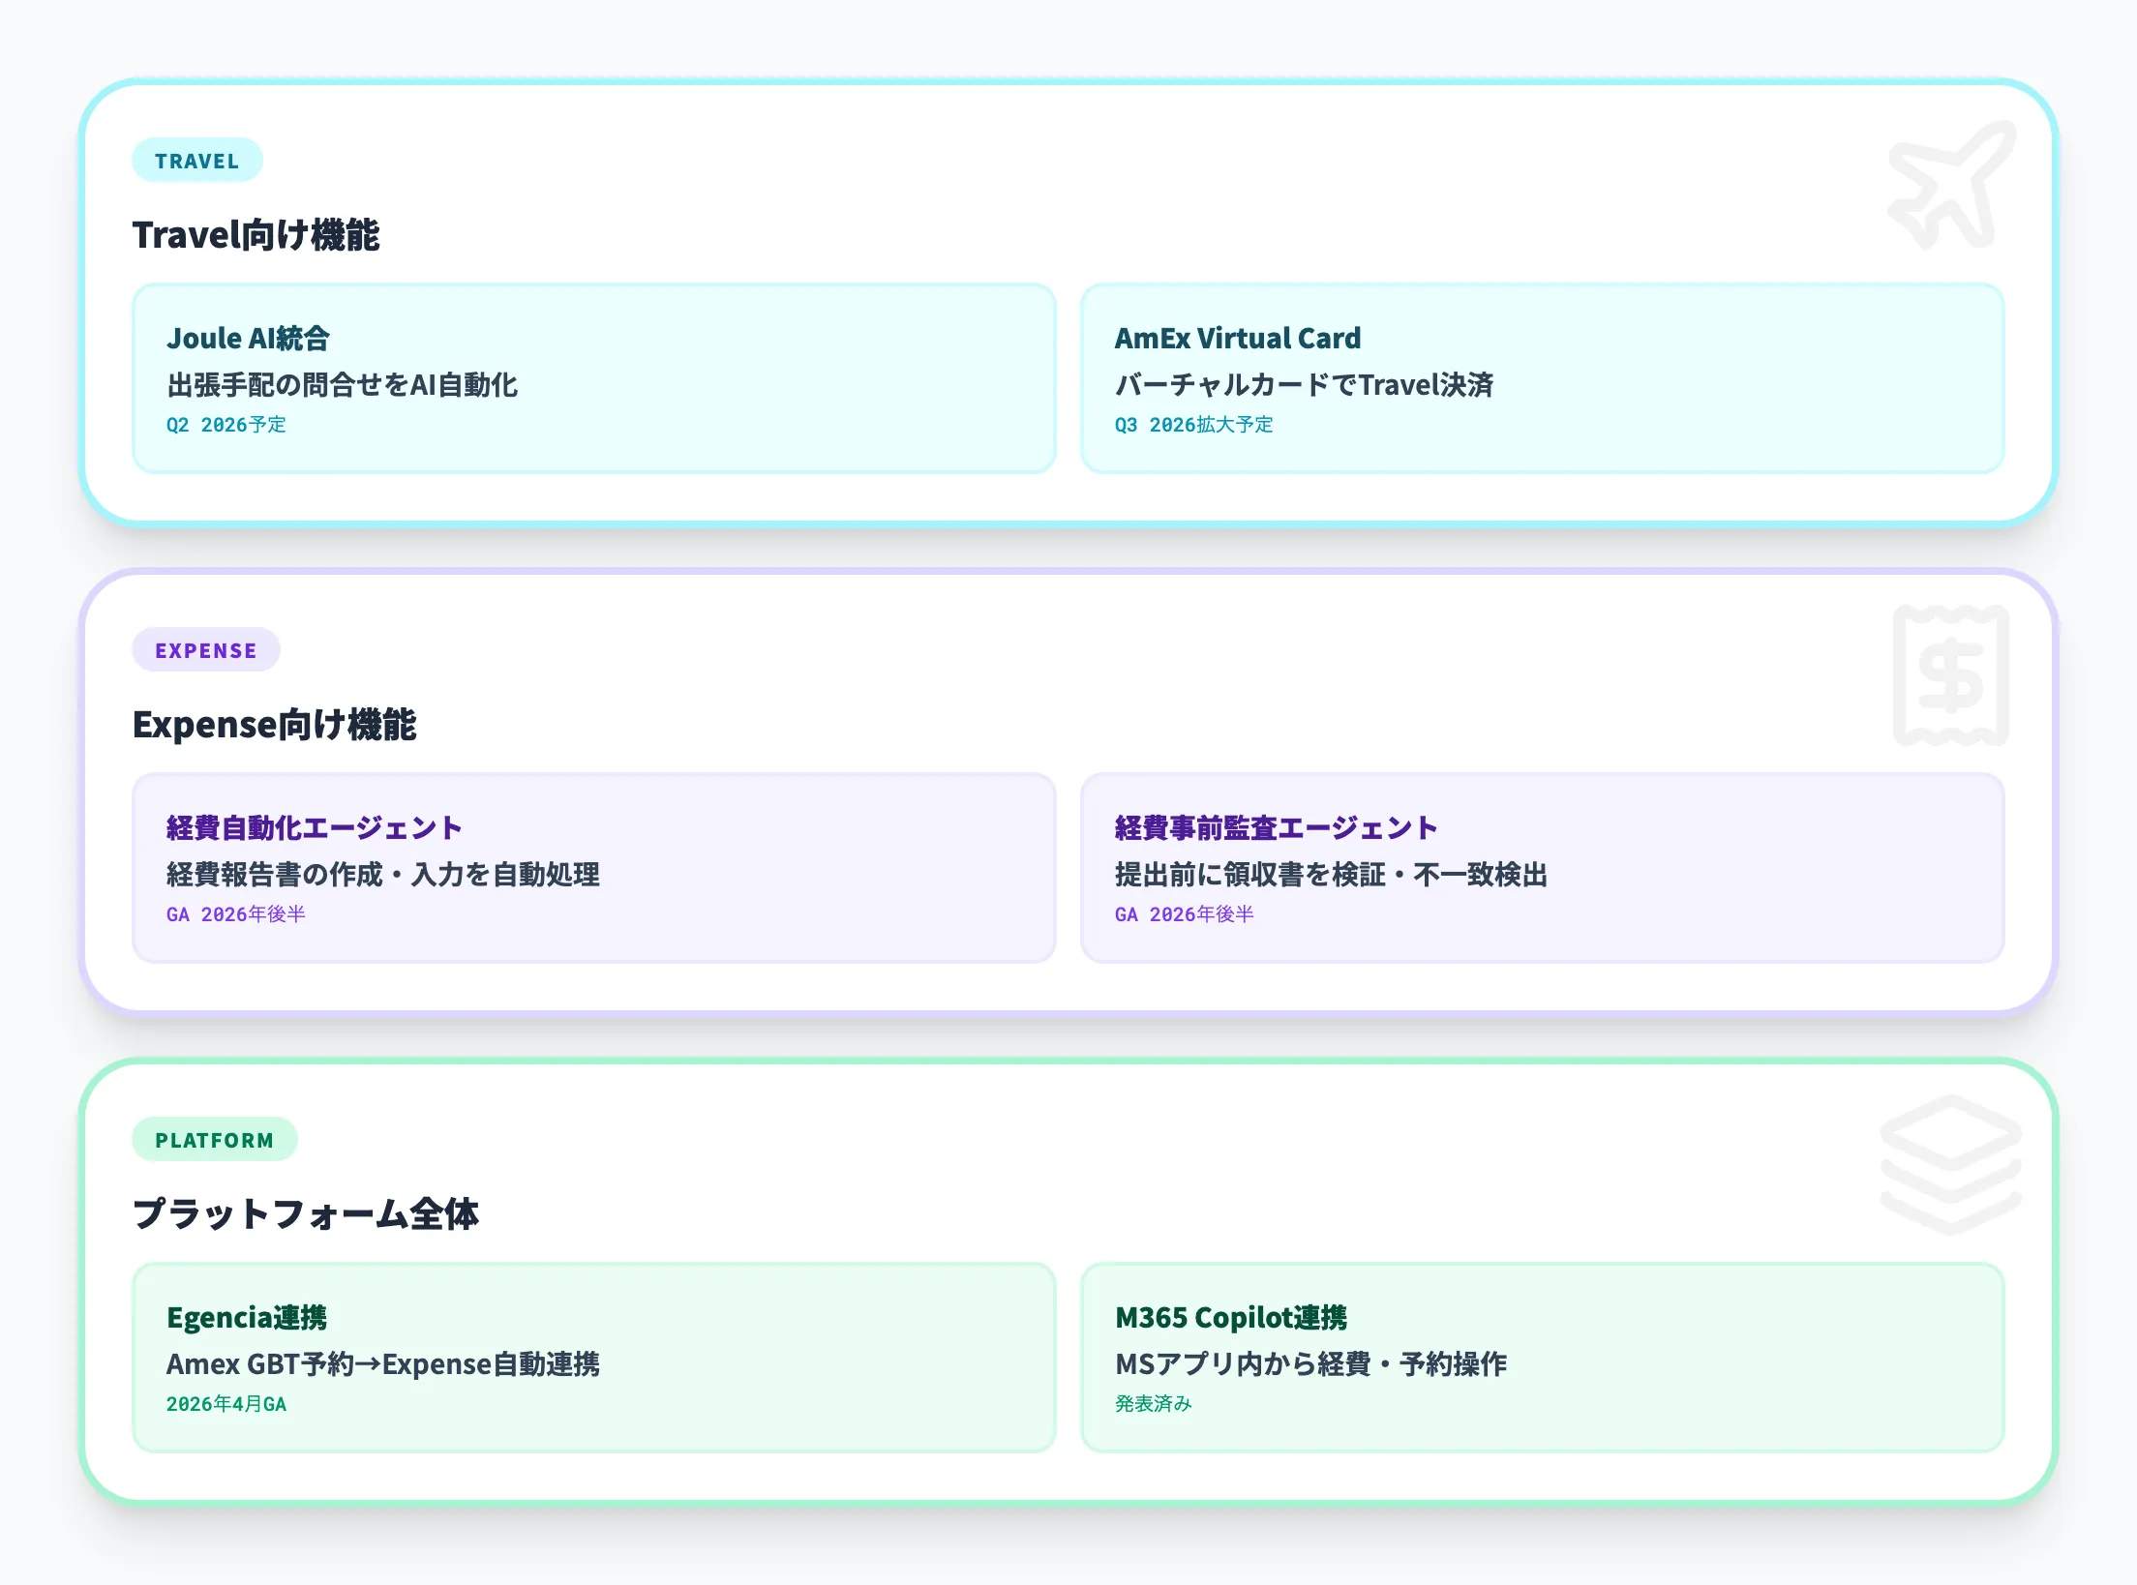The height and width of the screenshot is (1585, 2137).
Task: Select the TRAVEL badge
Action: pyautogui.click(x=196, y=161)
